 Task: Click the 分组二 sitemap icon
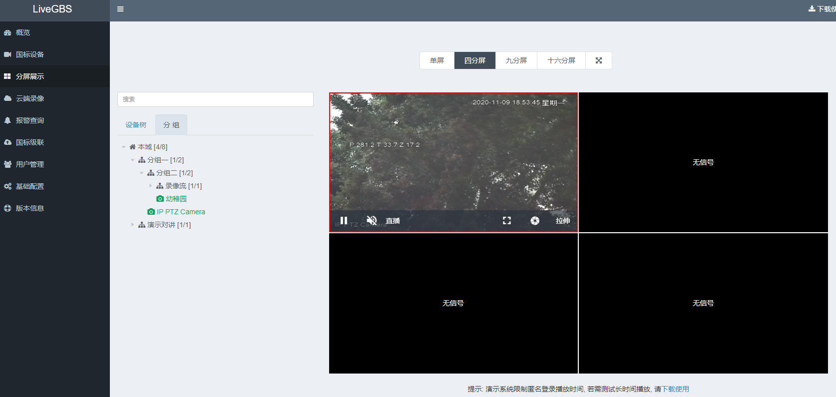[x=151, y=173]
